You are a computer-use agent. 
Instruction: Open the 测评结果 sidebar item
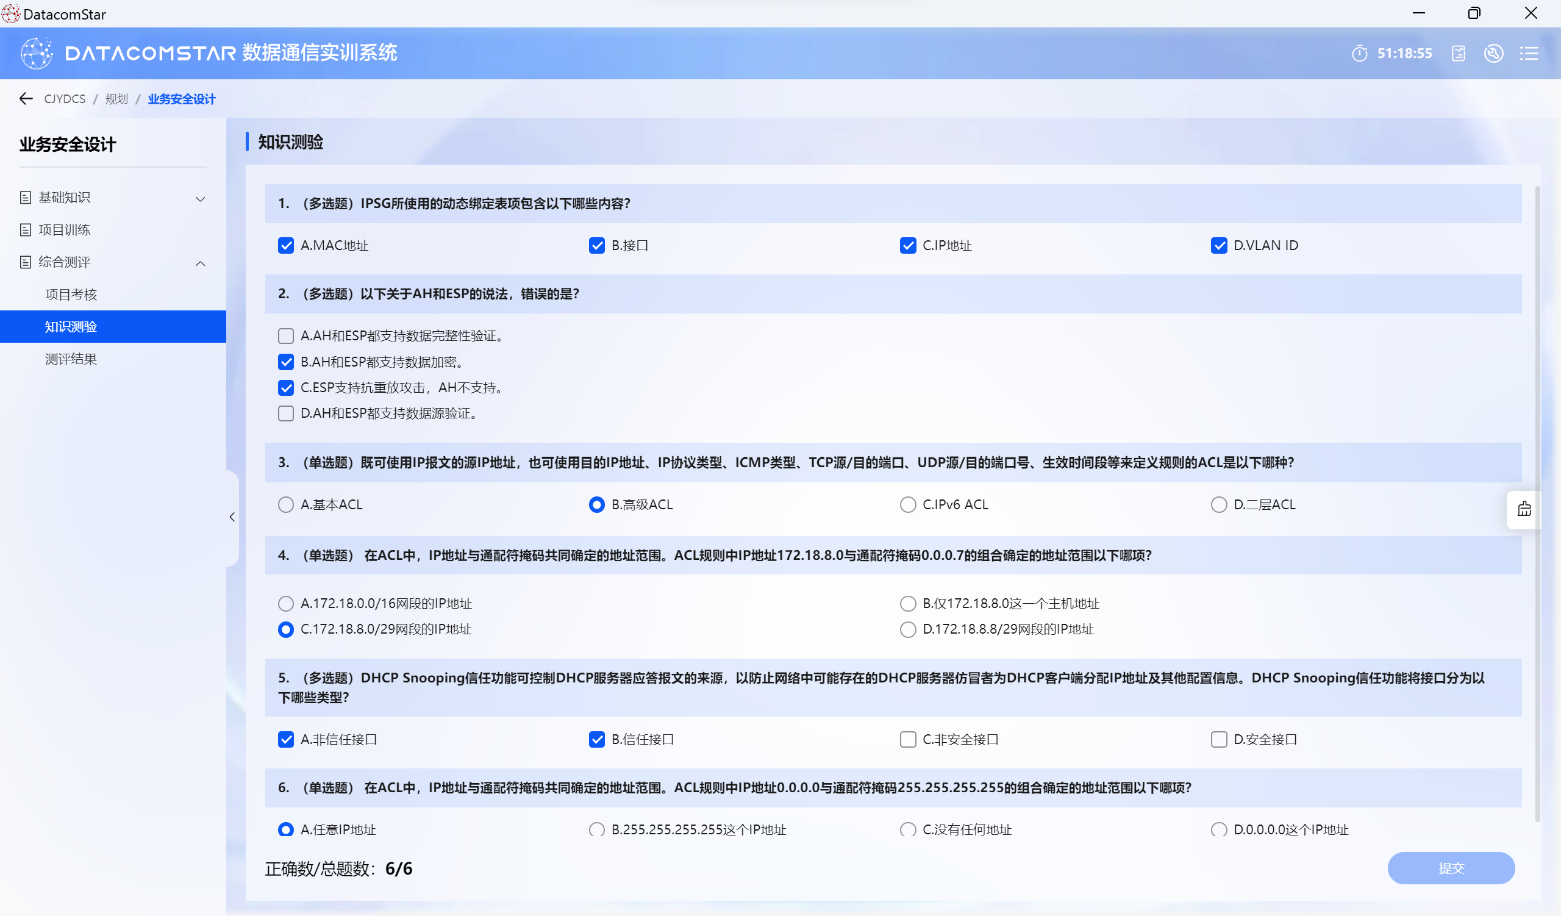click(71, 359)
